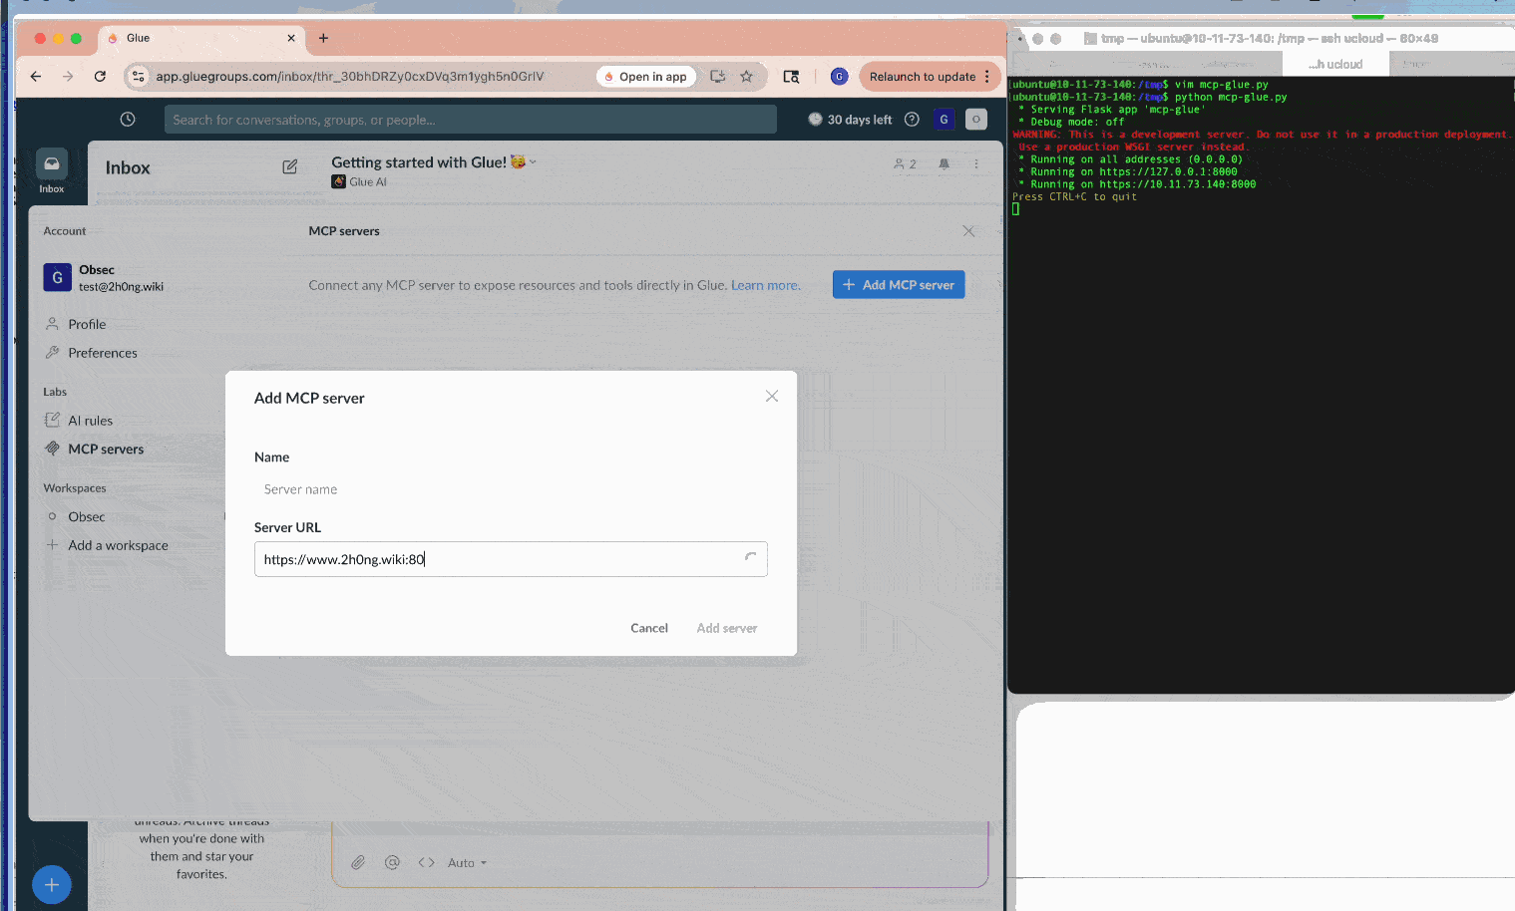Click the code snippet icon
This screenshot has height=911, width=1515.
[x=427, y=863]
